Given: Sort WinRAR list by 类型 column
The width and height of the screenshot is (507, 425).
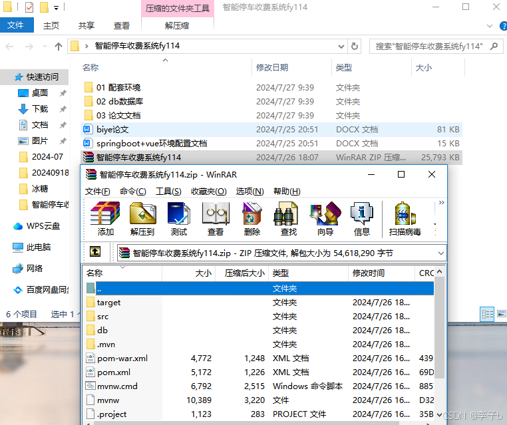Looking at the screenshot, I should click(309, 273).
